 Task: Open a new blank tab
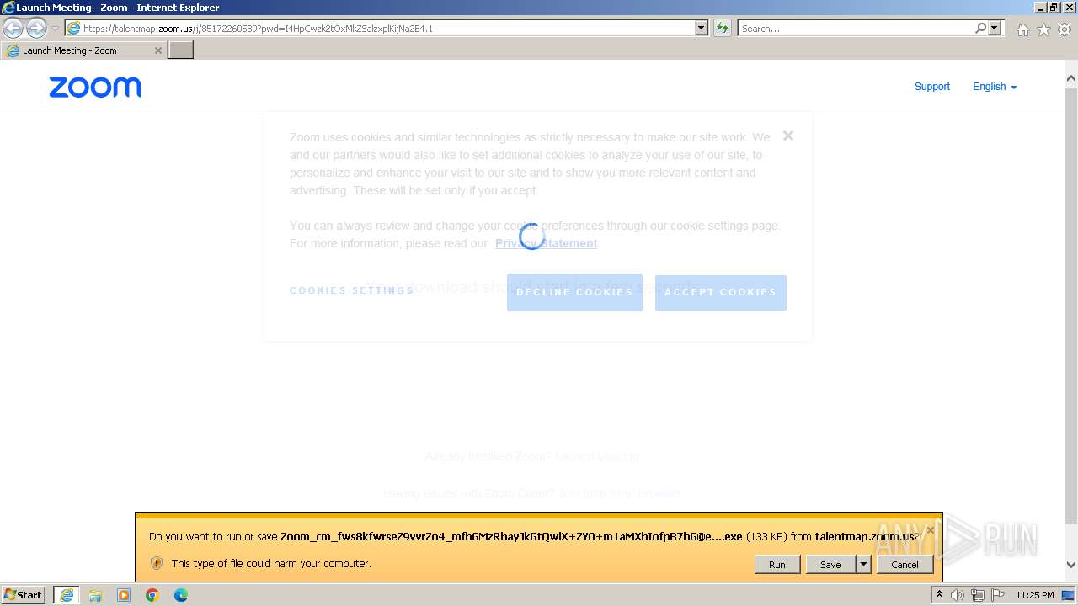tap(181, 50)
